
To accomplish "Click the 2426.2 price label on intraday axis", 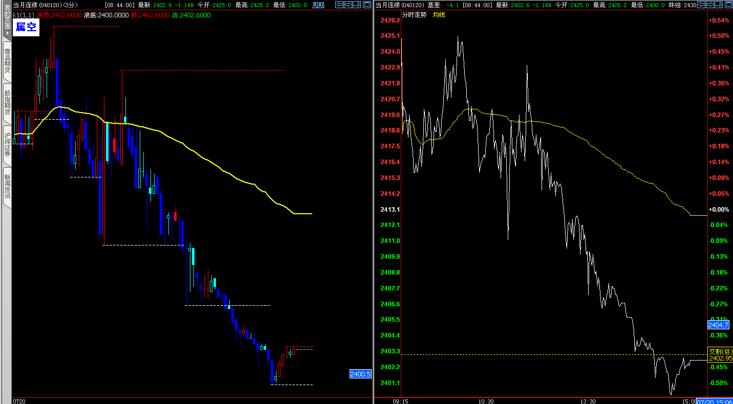I will pos(391,20).
